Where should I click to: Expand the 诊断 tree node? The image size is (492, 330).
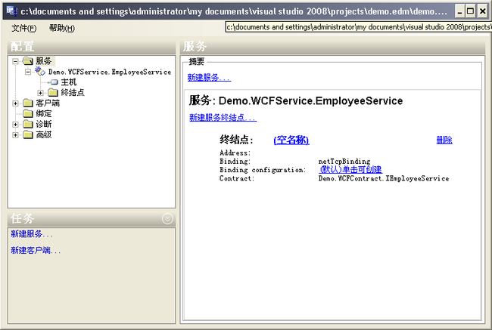[x=15, y=125]
